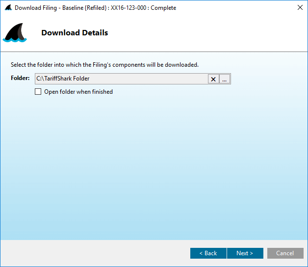Proceed with the Next button
Viewport: 308px width, 267px height.
point(245,253)
